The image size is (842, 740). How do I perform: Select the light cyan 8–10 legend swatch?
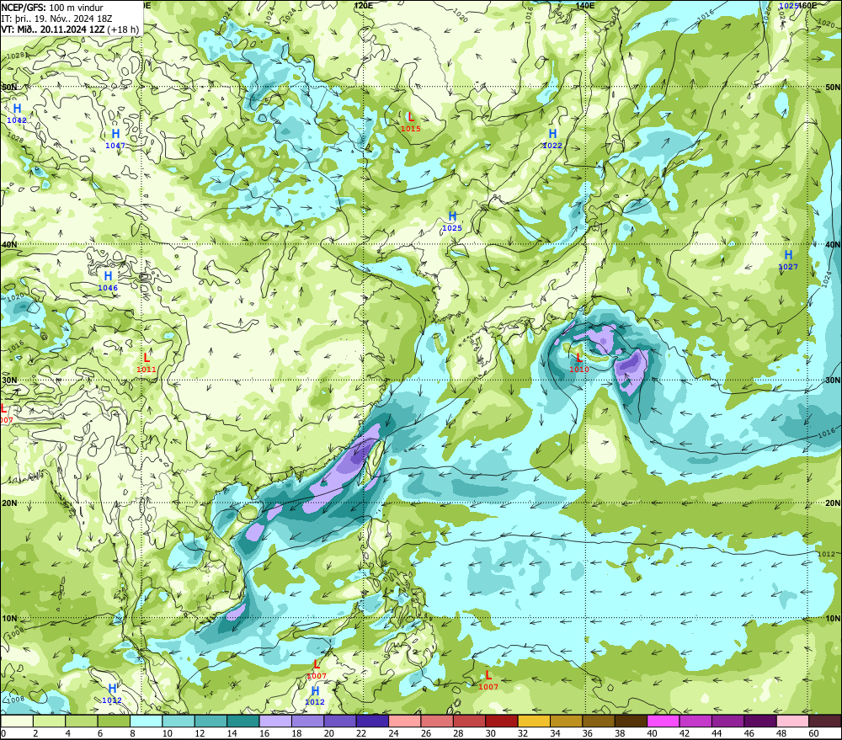point(146,721)
